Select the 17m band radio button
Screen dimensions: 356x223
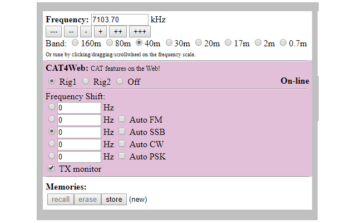(x=228, y=42)
